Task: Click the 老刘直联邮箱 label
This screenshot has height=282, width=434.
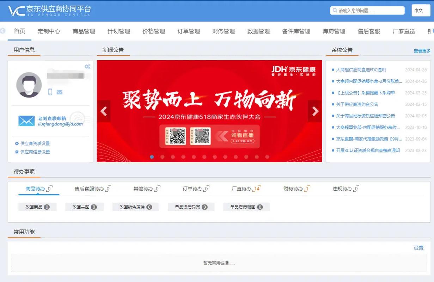Action: pyautogui.click(x=52, y=118)
